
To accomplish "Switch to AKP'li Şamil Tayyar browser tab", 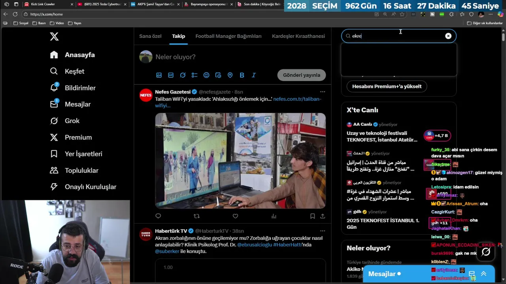I will [x=155, y=4].
